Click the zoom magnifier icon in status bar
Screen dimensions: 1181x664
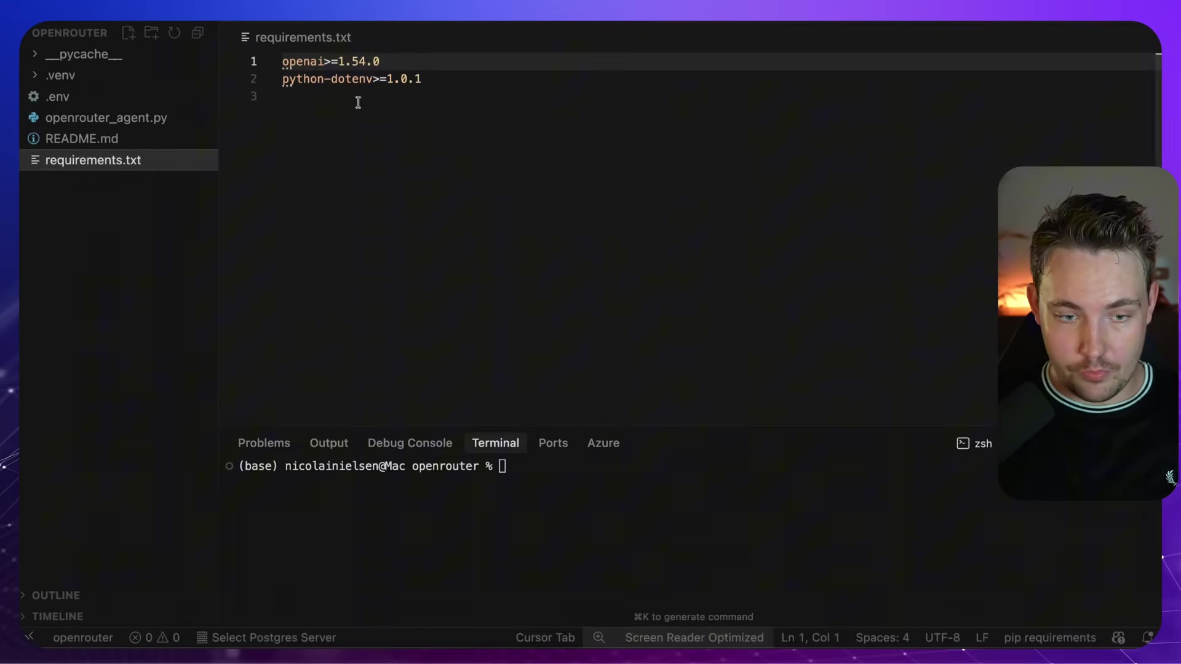[599, 638]
